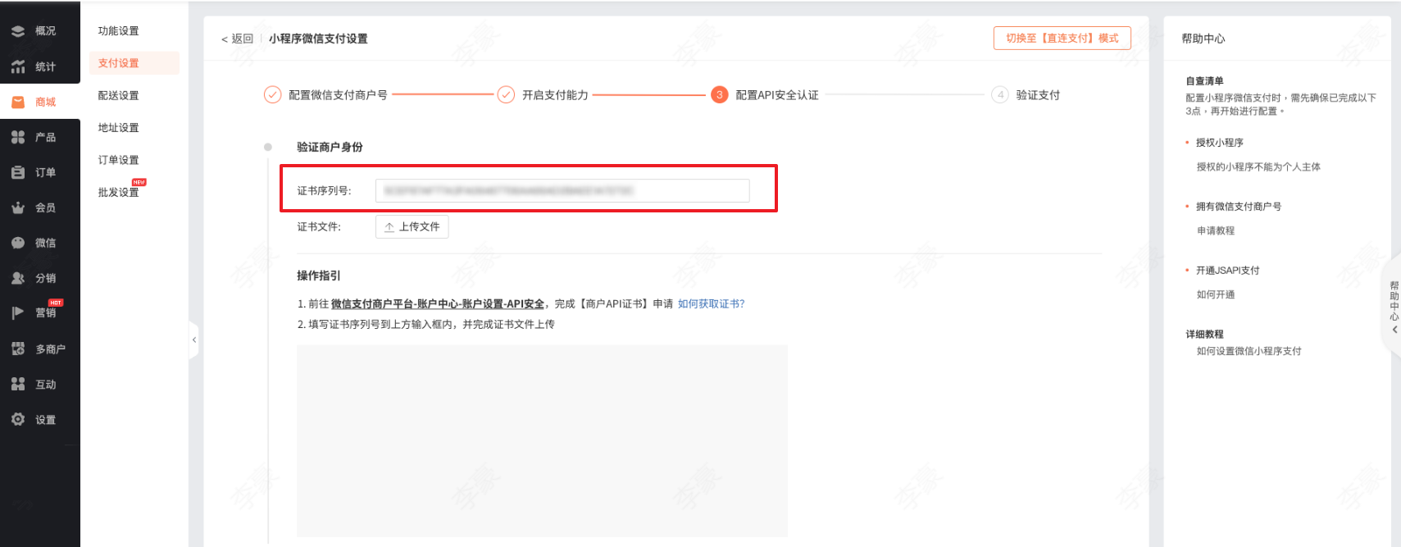Image resolution: width=1401 pixels, height=547 pixels.
Task: Open the 订单 orders icon
Action: tap(18, 173)
